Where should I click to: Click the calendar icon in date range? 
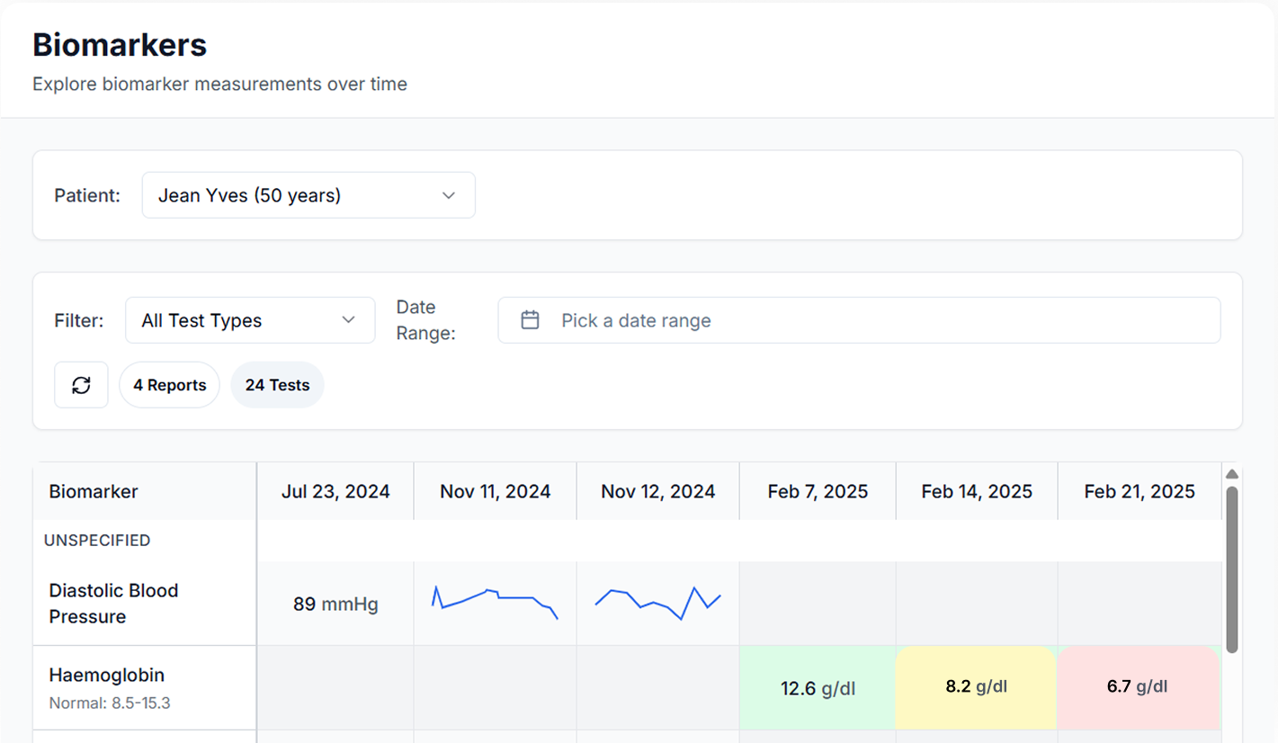click(x=531, y=320)
